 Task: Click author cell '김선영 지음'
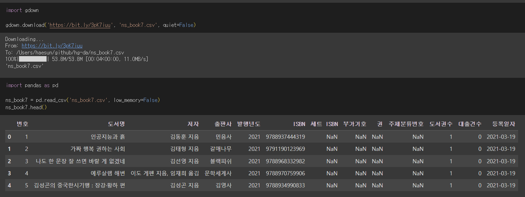185,161
